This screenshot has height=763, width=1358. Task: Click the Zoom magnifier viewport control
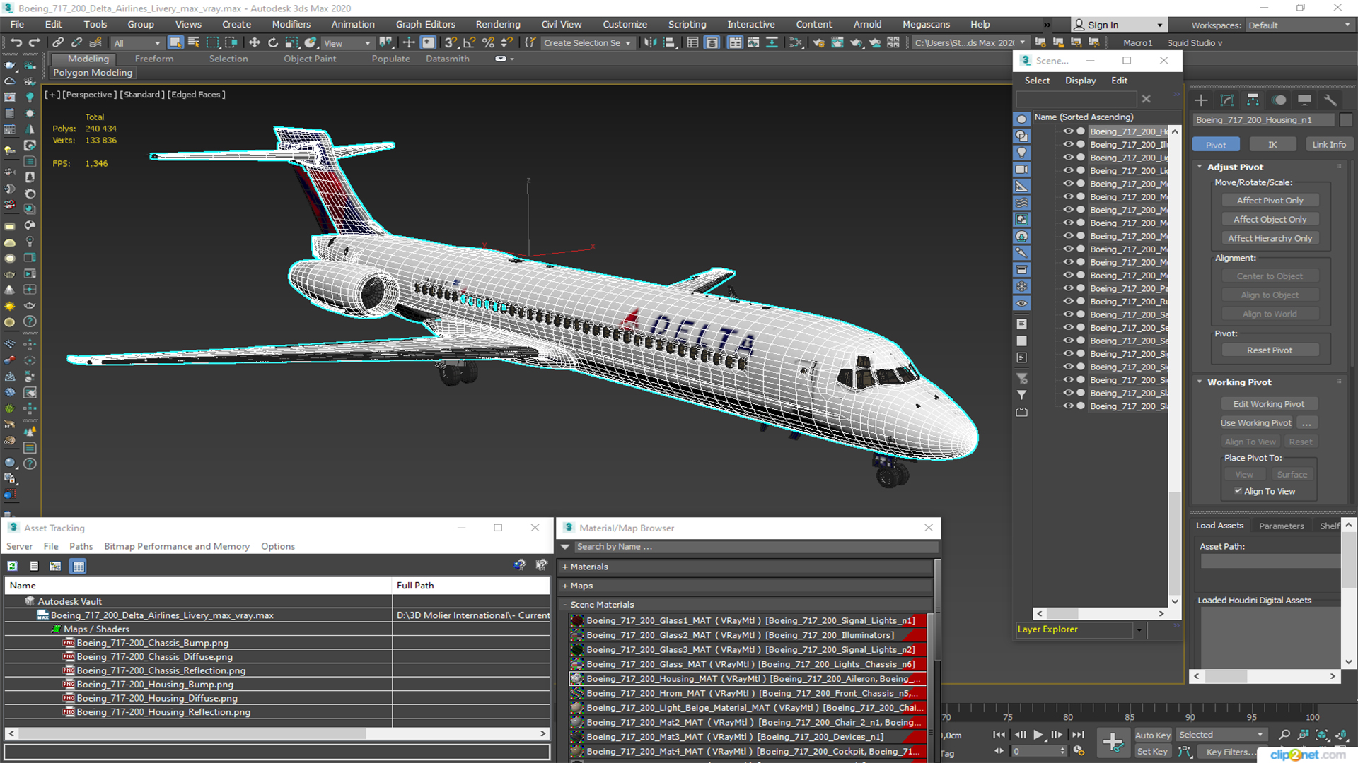[x=1284, y=735]
